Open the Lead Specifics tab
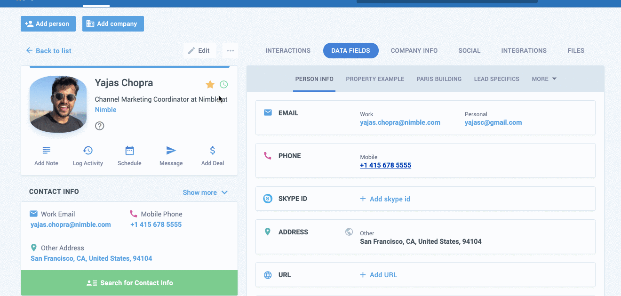The width and height of the screenshot is (621, 296). click(496, 79)
